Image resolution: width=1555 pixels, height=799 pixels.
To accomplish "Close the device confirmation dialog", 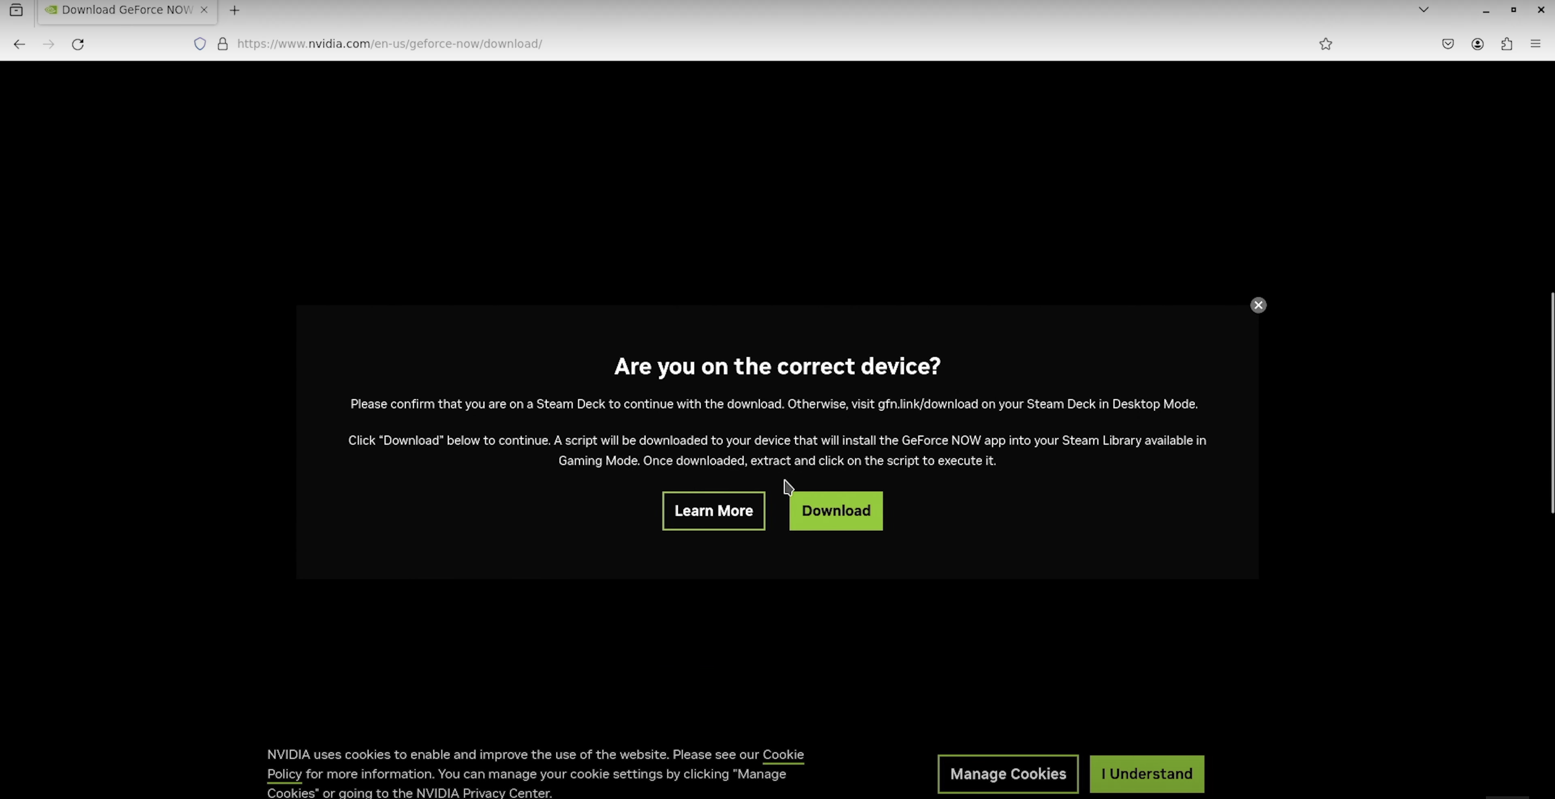I will [1259, 305].
